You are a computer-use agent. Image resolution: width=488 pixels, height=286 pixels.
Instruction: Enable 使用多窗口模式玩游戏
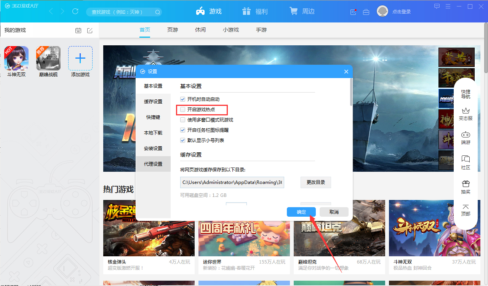coord(182,120)
